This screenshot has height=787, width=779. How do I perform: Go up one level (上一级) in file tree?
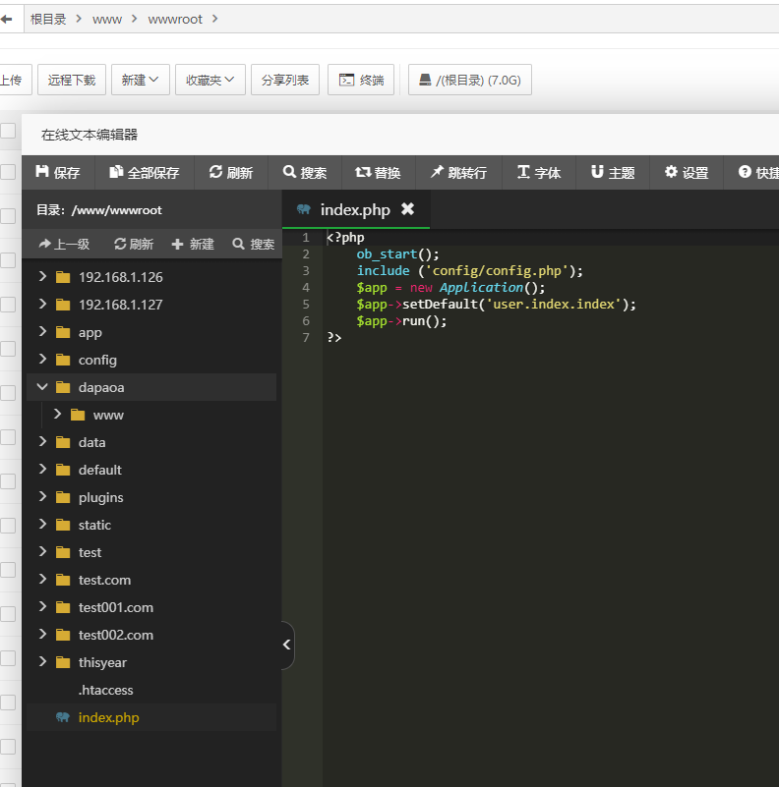64,244
